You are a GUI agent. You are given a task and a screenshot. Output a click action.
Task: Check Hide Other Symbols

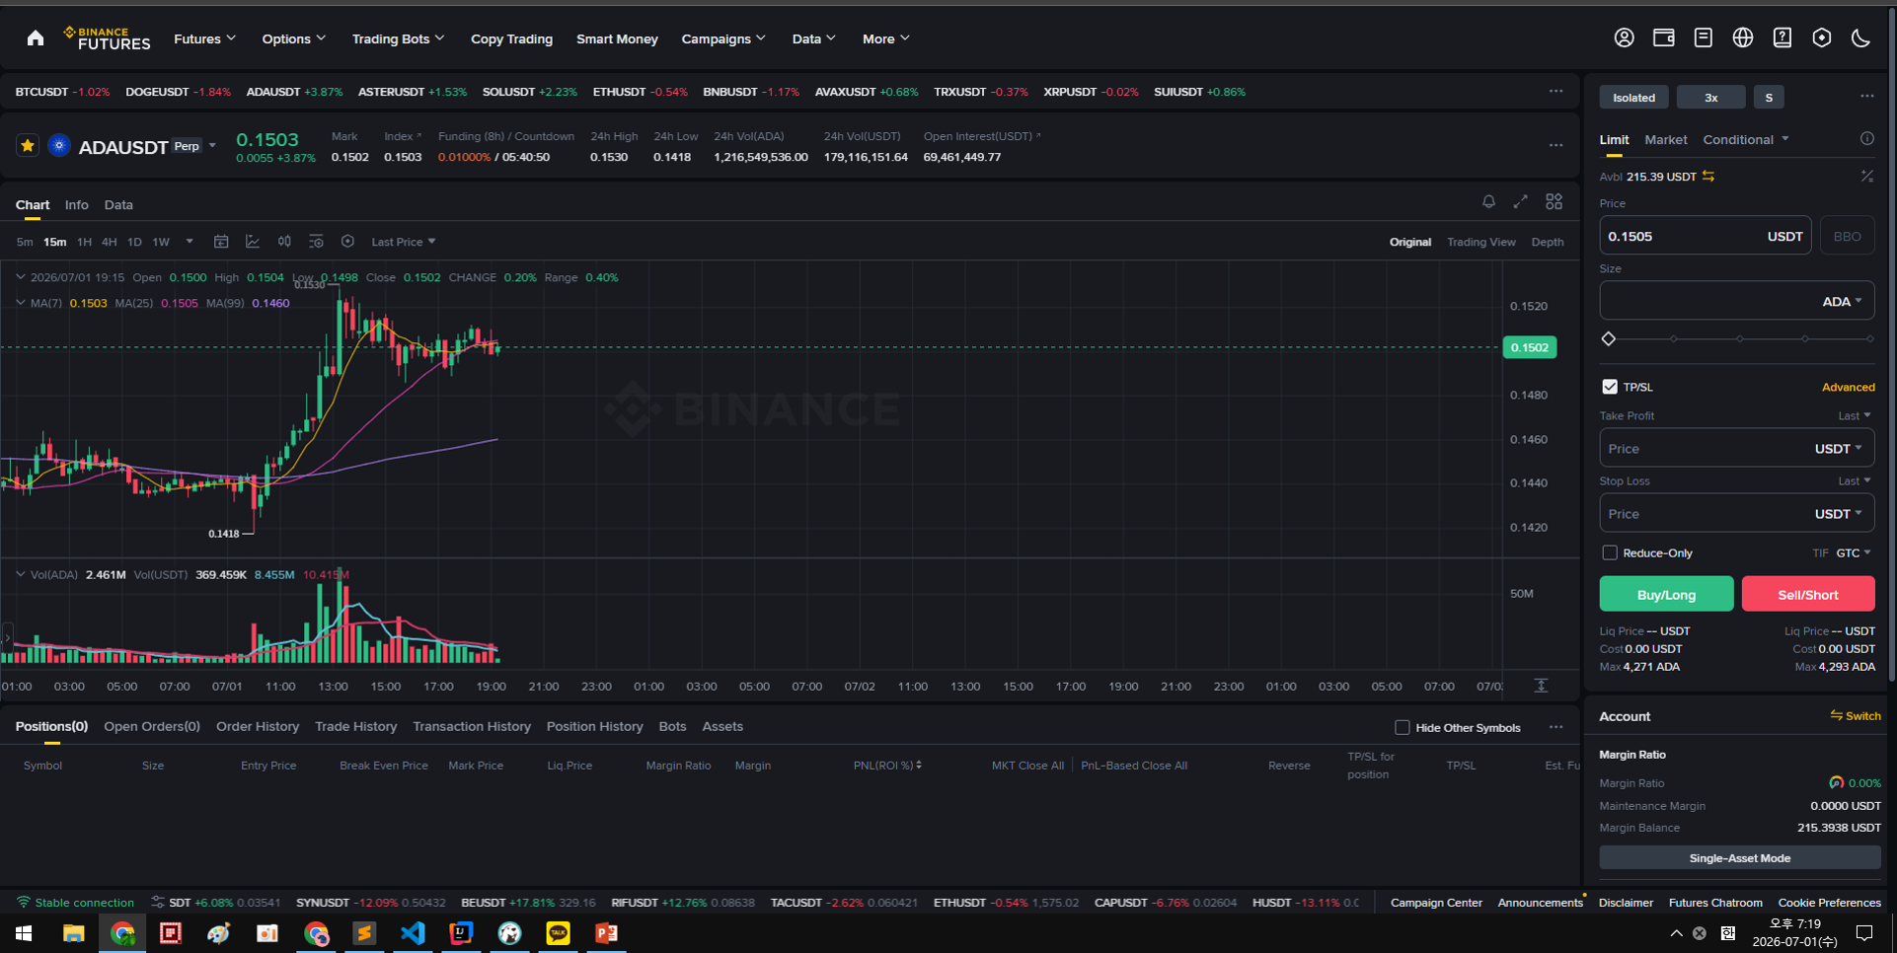[1402, 727]
